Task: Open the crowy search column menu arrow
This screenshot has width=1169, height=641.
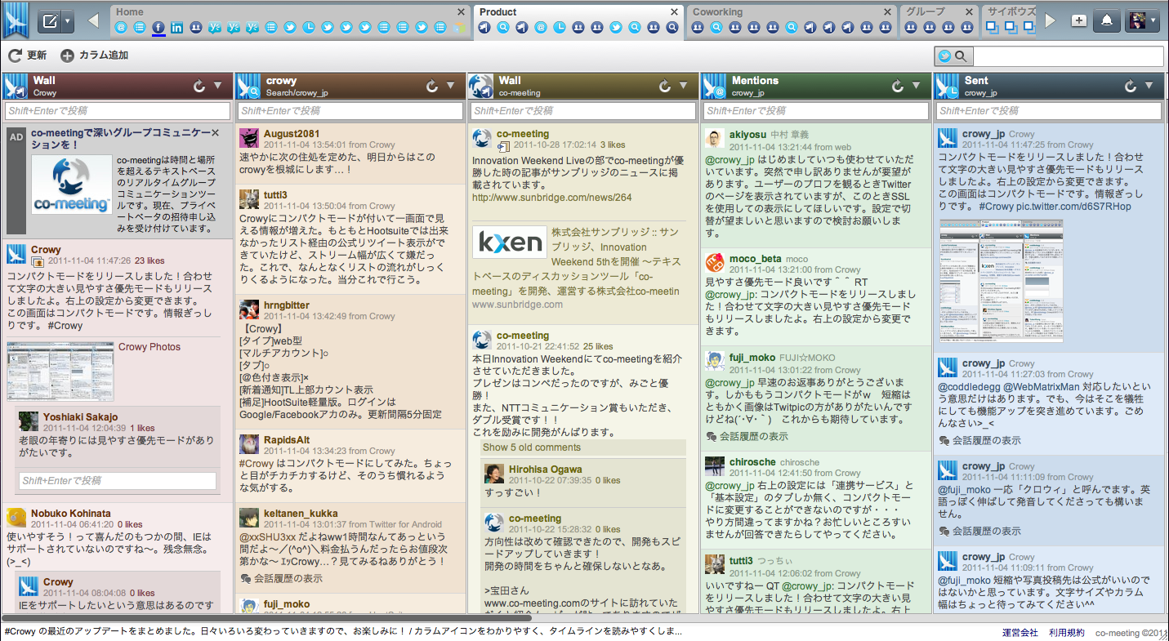Action: (450, 86)
